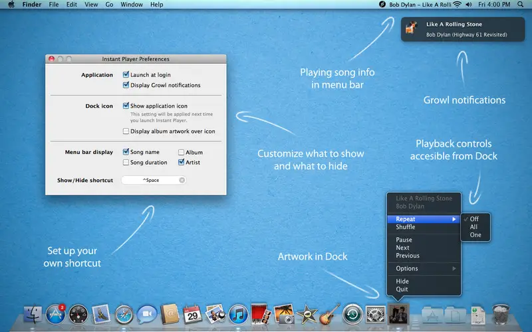Image resolution: width=532 pixels, height=332 pixels.
Task: Open the View menu
Action: point(91,5)
